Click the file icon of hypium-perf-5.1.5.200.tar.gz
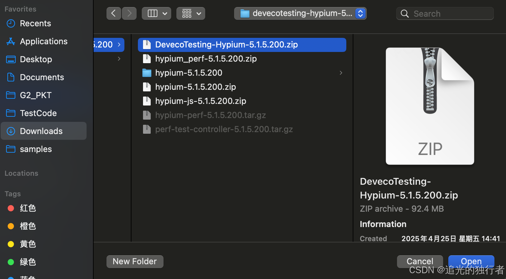This screenshot has width=506, height=279. click(x=147, y=115)
